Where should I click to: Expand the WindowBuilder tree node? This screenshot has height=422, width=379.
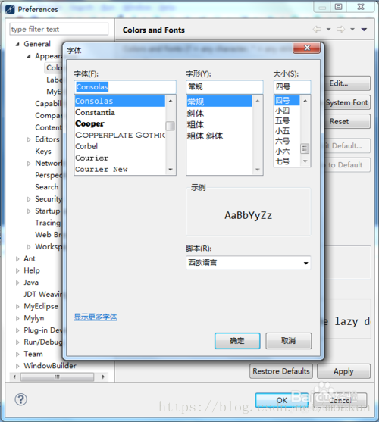tap(17, 366)
